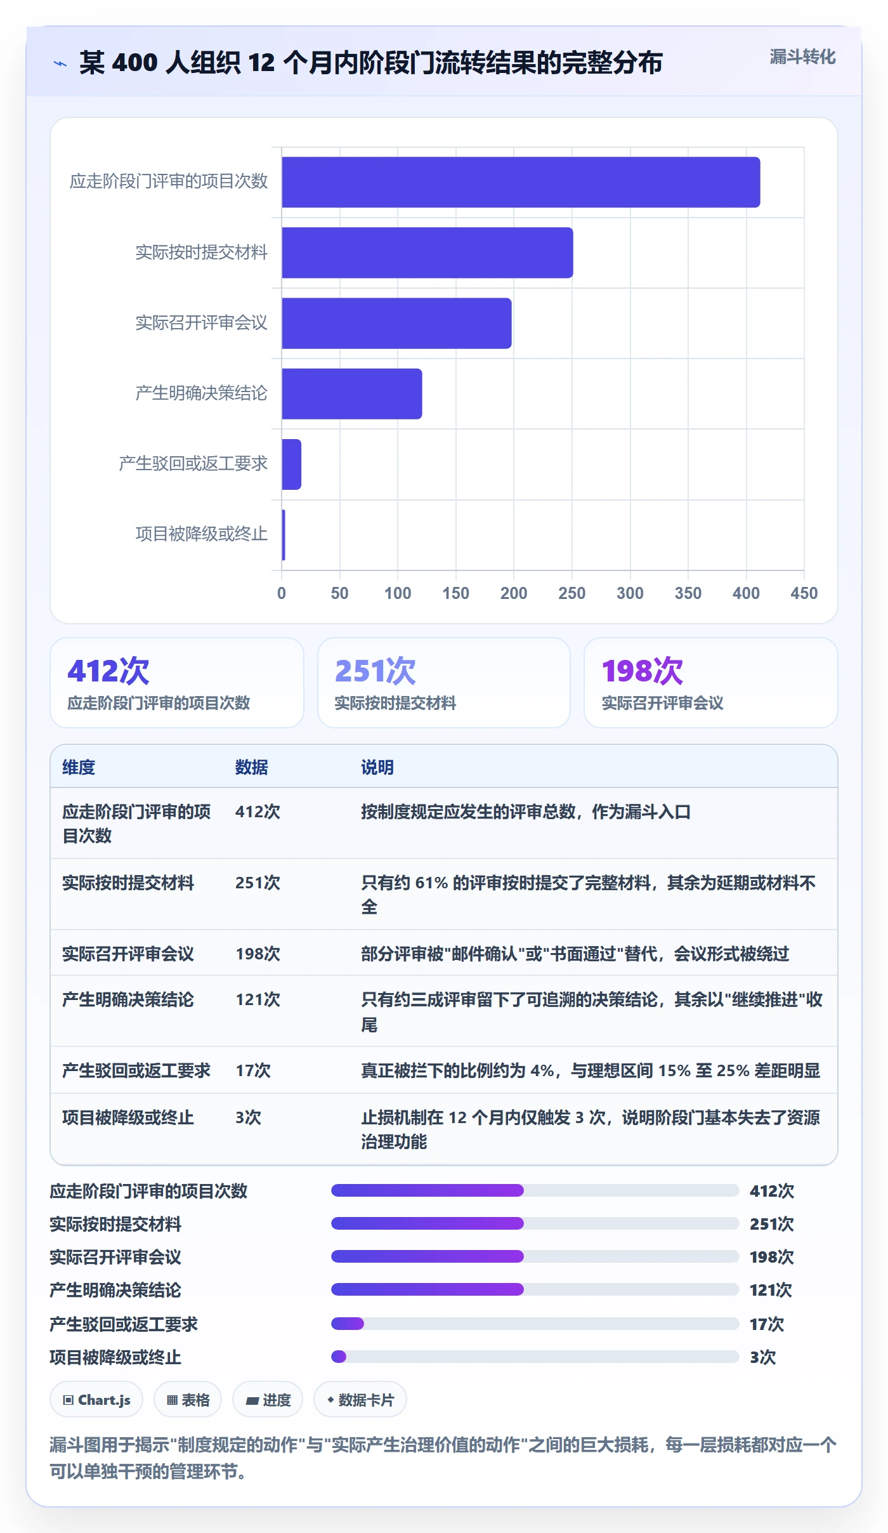888x1533 pixels.
Task: Click the 维度 column header
Action: (x=79, y=767)
